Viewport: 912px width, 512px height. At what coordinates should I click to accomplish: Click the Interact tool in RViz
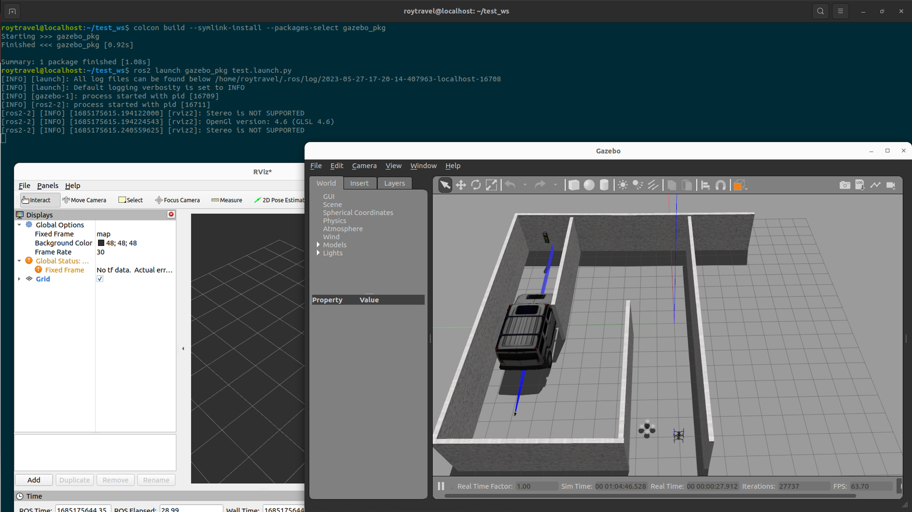tap(36, 200)
